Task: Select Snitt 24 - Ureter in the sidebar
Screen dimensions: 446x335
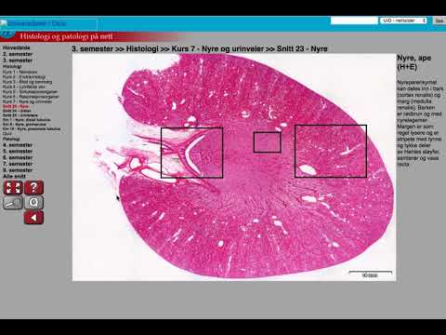Action: pos(17,111)
